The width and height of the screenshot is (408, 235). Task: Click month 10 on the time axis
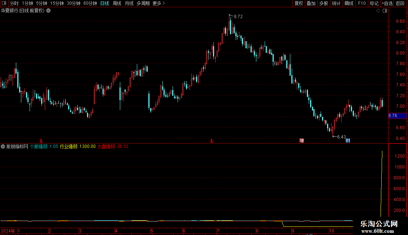331,231
